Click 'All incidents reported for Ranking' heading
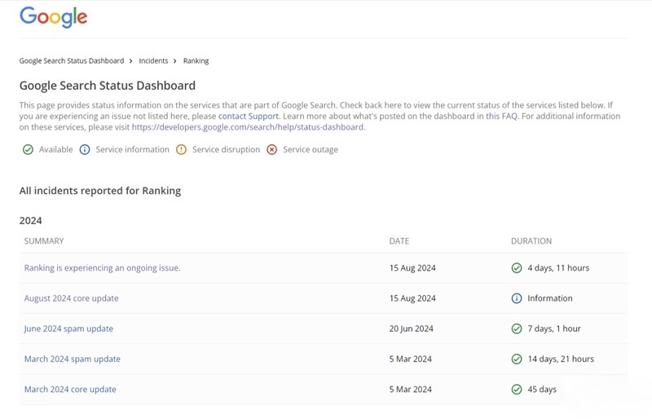652x419 pixels. pos(100,191)
